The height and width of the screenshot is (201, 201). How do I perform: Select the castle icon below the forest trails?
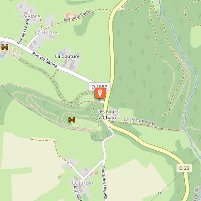click(72, 120)
